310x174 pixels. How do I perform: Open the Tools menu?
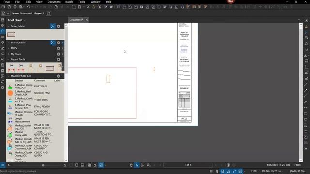82,2
